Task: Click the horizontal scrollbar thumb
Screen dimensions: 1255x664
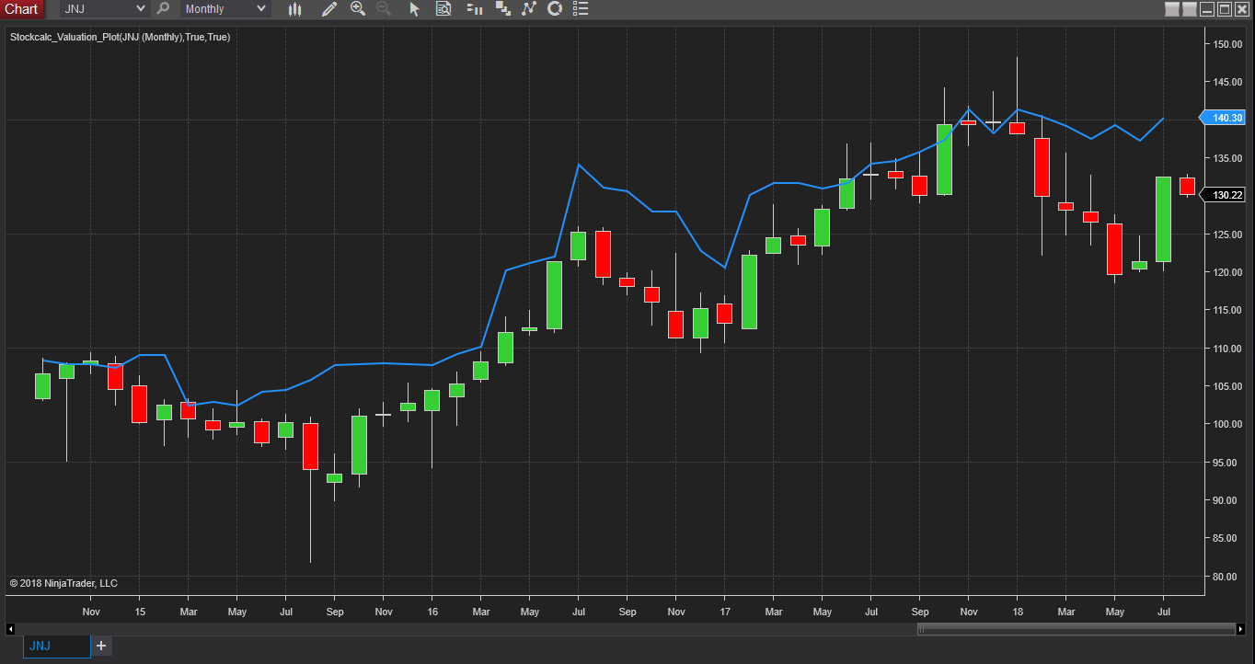Action: pos(1075,629)
